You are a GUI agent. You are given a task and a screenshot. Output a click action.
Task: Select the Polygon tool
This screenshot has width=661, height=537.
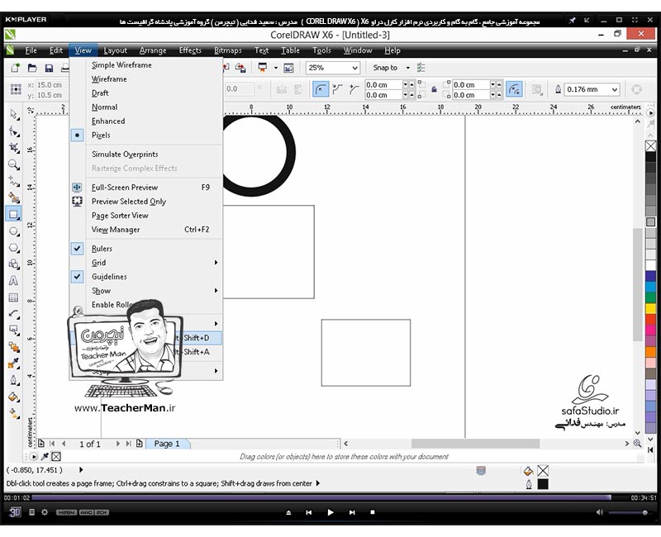[x=14, y=248]
